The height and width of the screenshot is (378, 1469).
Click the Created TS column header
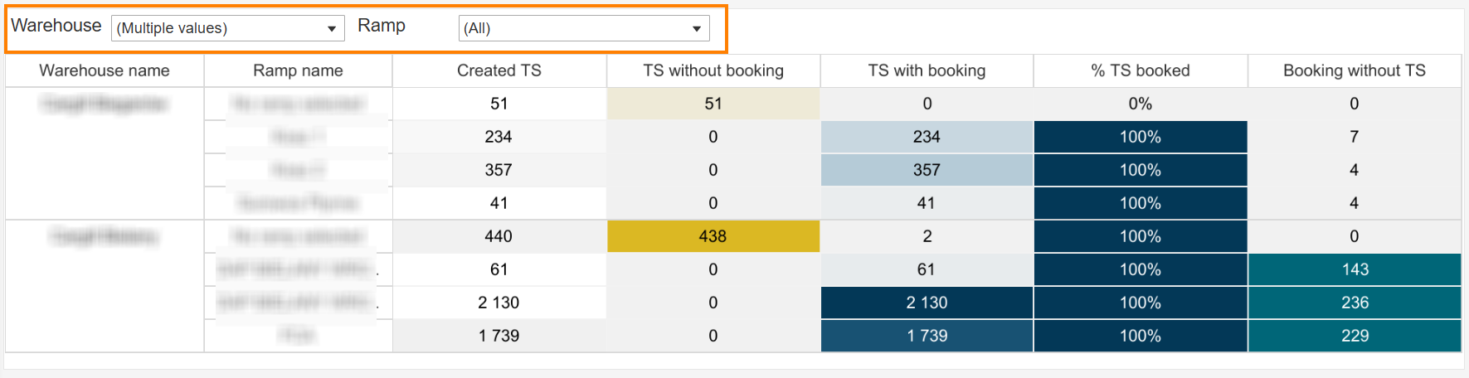point(499,70)
